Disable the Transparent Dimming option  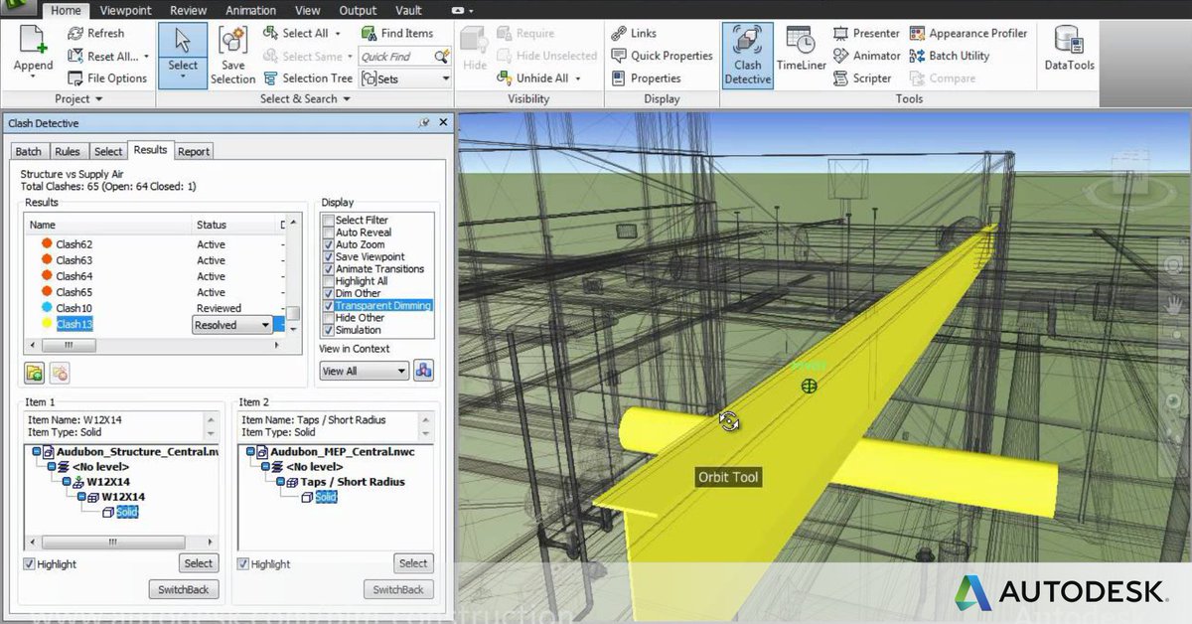(329, 305)
